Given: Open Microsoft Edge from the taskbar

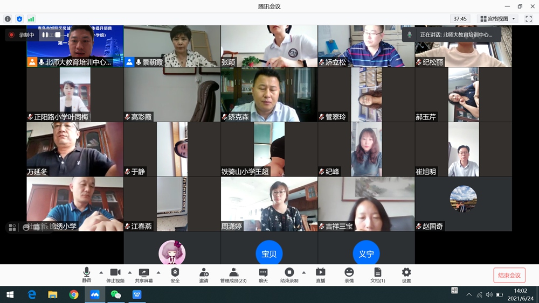Looking at the screenshot, I should 32,294.
